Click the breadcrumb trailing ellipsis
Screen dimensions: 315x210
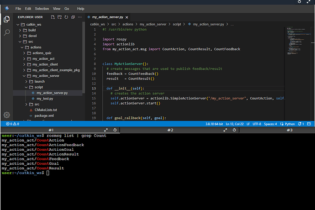tap(232, 24)
